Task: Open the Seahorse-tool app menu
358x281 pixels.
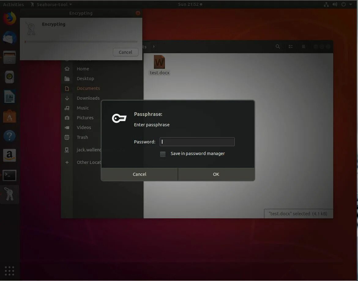Action: click(51, 4)
